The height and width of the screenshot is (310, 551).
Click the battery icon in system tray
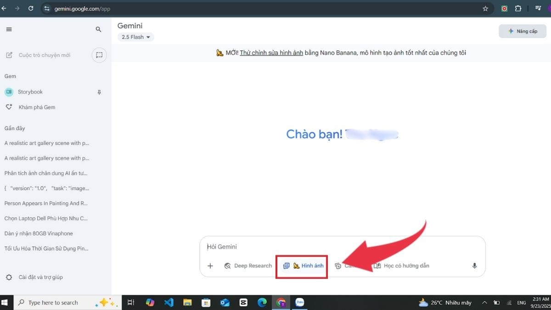click(x=496, y=303)
